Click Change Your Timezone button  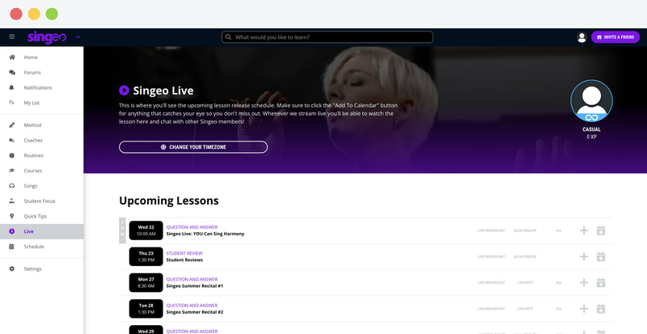tap(193, 147)
